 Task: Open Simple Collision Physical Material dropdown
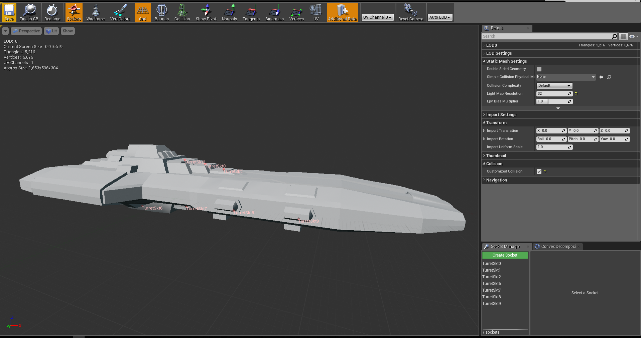pyautogui.click(x=566, y=77)
